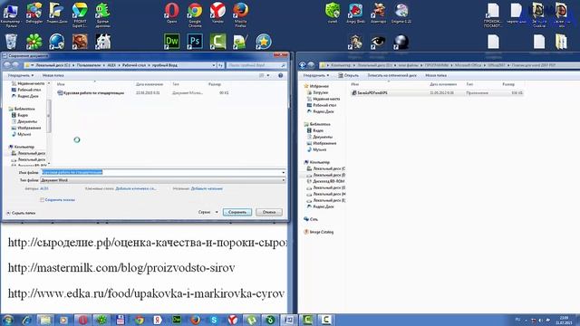Open the Enigma desktop shortcut

401,13
